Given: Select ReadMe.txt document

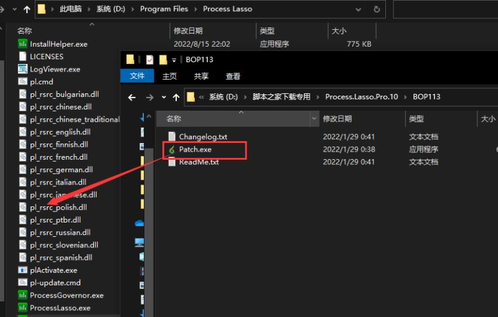Looking at the screenshot, I should click(194, 162).
